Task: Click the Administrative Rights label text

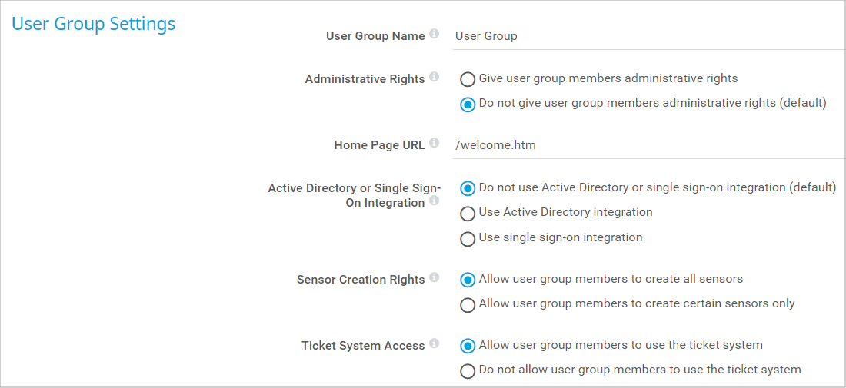Action: (365, 79)
